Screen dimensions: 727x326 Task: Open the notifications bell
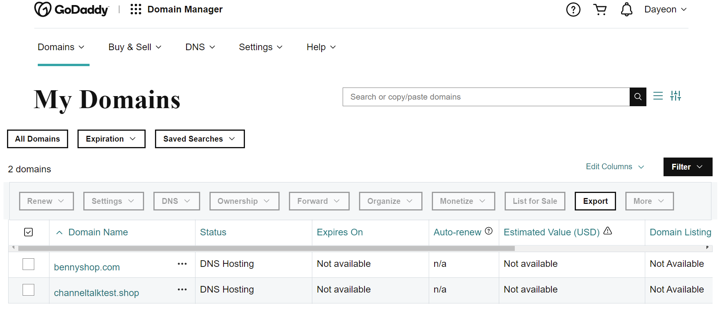point(627,10)
